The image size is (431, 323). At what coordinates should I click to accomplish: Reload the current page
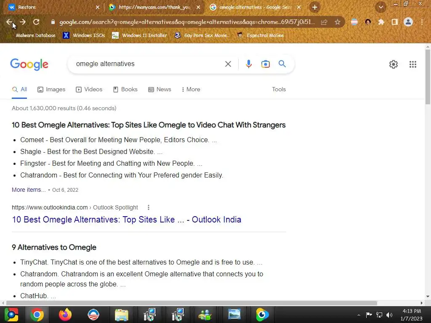point(36,22)
